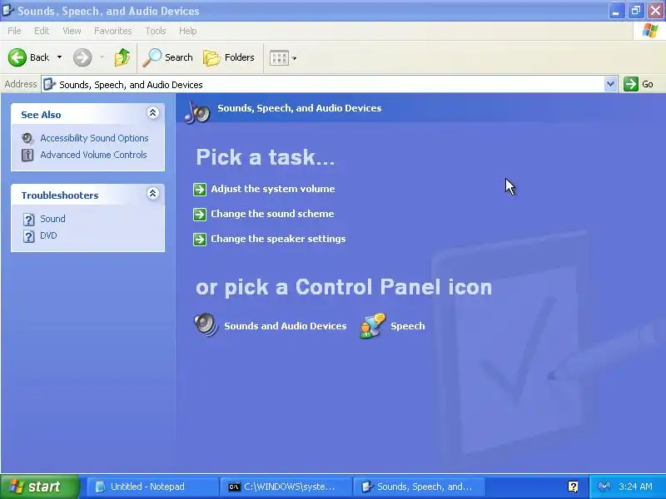Screen dimensions: 666x499
Task: Click the 3:24 AM clock
Action: click(x=635, y=487)
